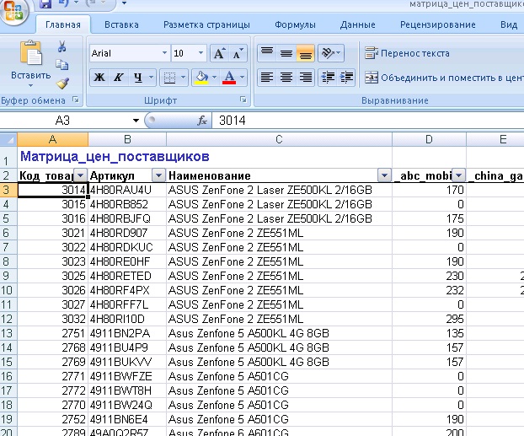Screen dimensions: 524x436
Task: Click the formula bar containing 3014
Action: (368, 121)
